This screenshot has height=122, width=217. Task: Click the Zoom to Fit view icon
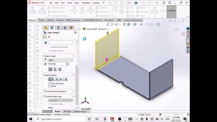pos(108,24)
